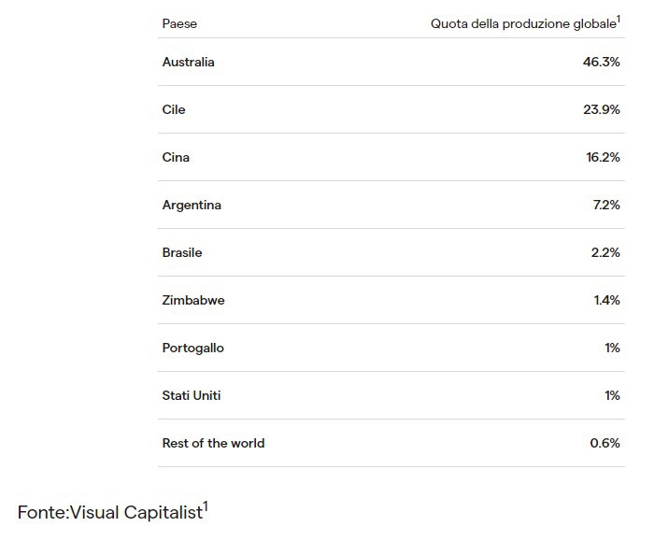The height and width of the screenshot is (541, 654).
Task: Select the Stati Uniti country cell
Action: point(191,395)
